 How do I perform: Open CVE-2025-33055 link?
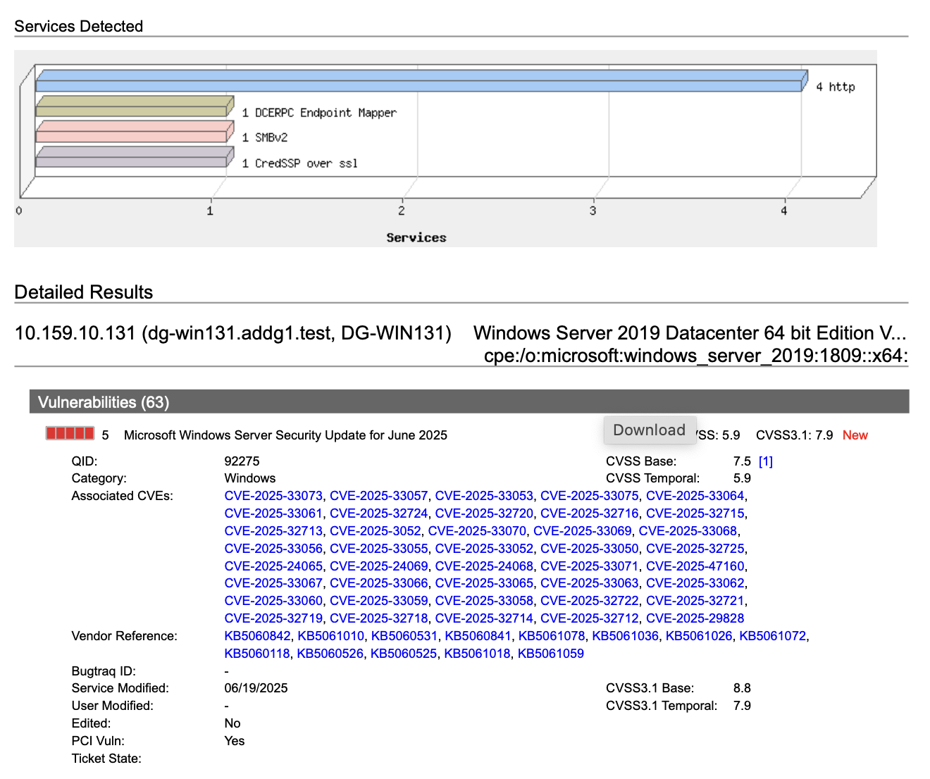379,549
